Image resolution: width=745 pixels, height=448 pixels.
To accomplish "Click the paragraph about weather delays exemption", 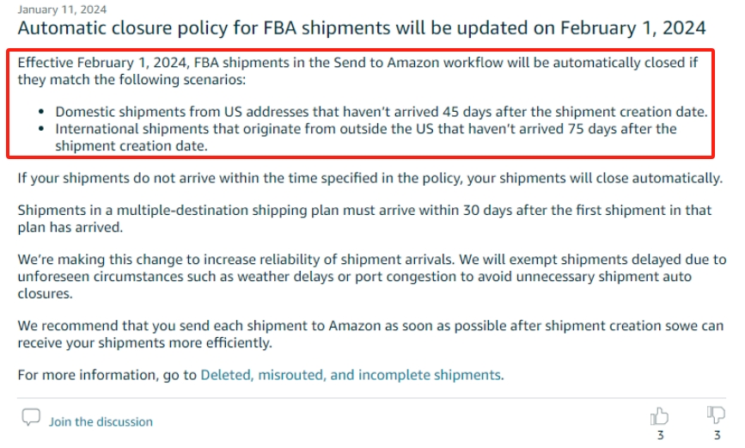I will coord(372,276).
